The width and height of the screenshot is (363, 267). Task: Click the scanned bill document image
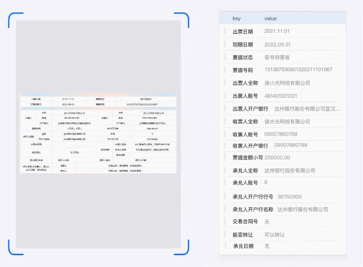pyautogui.click(x=98, y=133)
